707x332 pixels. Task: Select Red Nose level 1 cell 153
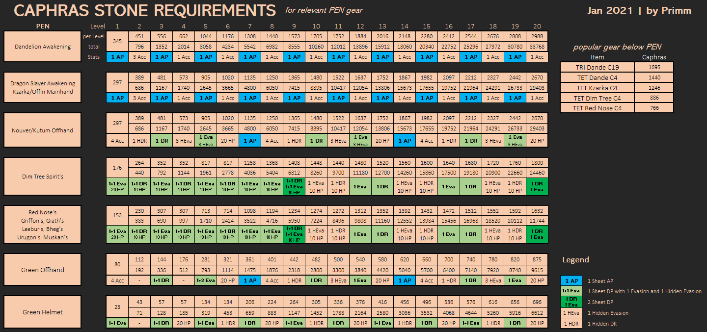[117, 216]
